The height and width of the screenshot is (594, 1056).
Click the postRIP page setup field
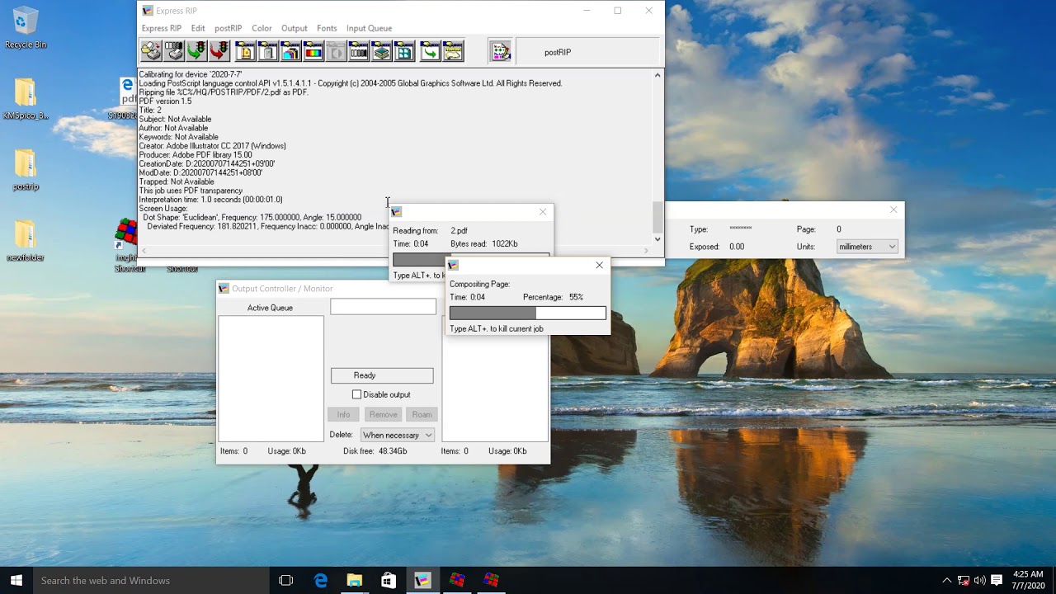pos(589,52)
